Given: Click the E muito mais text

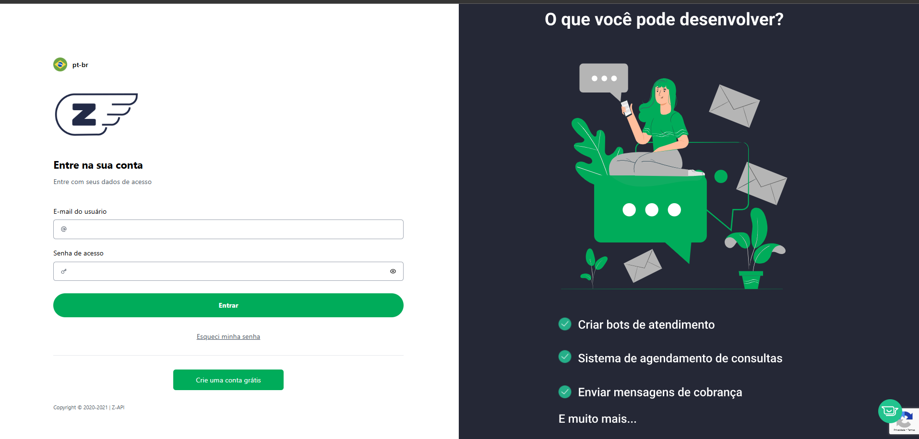Looking at the screenshot, I should point(597,419).
